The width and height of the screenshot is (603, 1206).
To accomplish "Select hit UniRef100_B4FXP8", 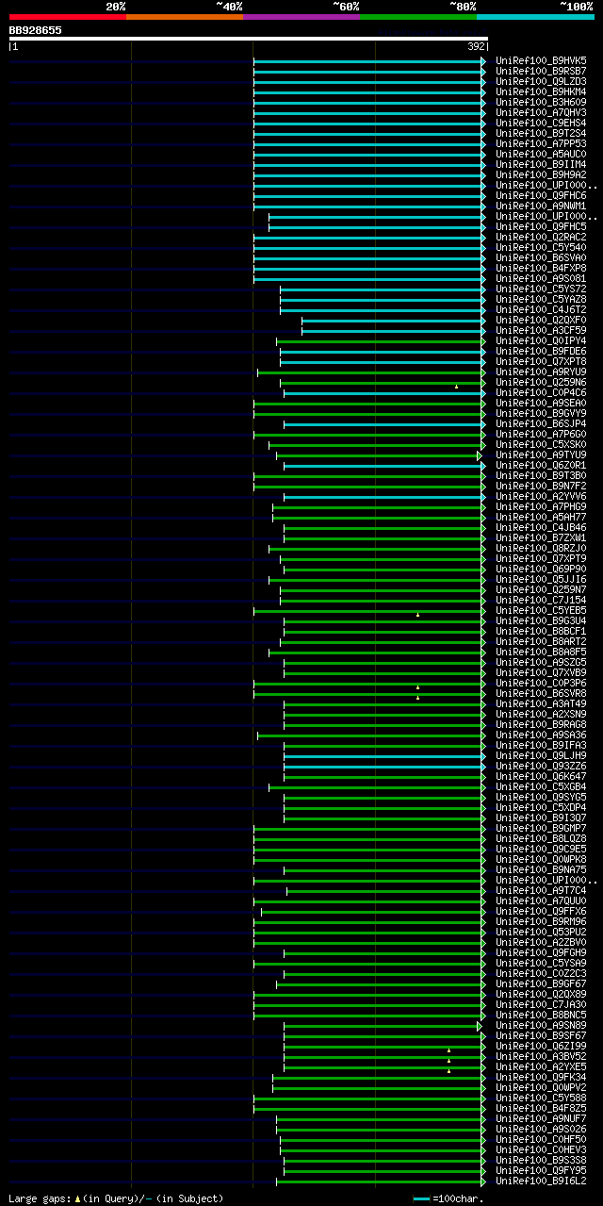I will [x=541, y=268].
